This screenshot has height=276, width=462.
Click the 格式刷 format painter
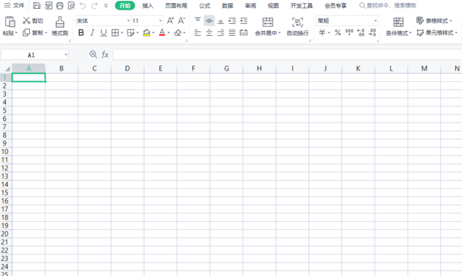click(60, 26)
